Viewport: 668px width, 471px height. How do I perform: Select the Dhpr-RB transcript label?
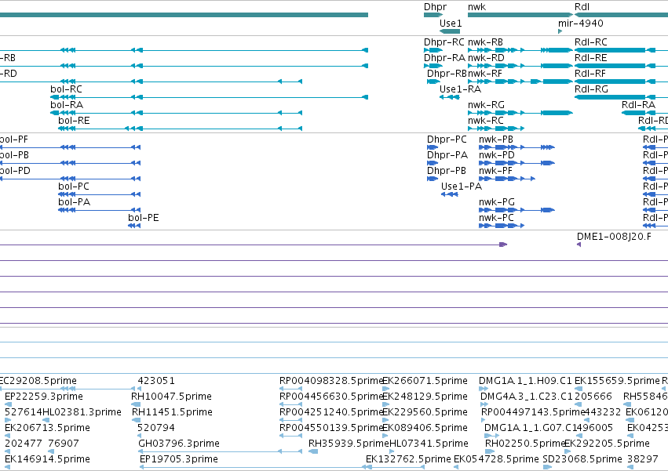pos(447,74)
